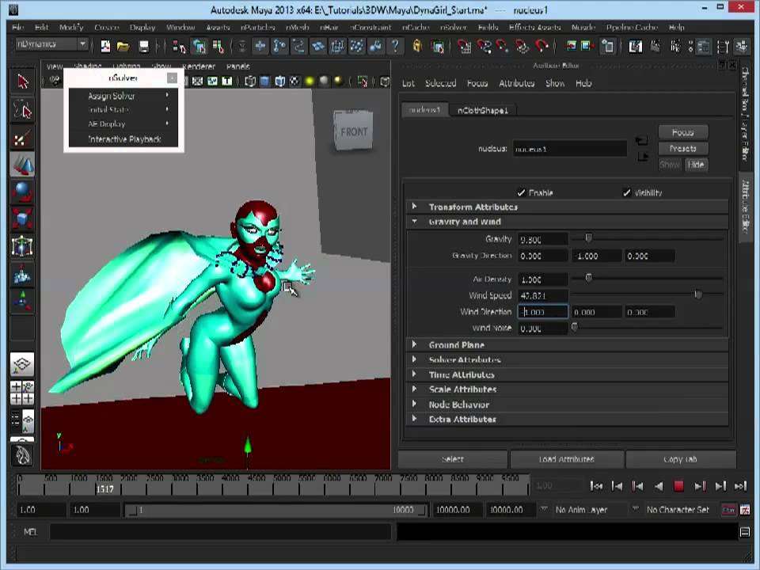Image resolution: width=760 pixels, height=570 pixels.
Task: Choose the Lasso select tool
Action: 22,110
